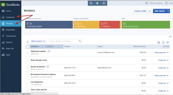Toggle the select-all vendors checkbox
This screenshot has height=95, width=173.
point(28,47)
